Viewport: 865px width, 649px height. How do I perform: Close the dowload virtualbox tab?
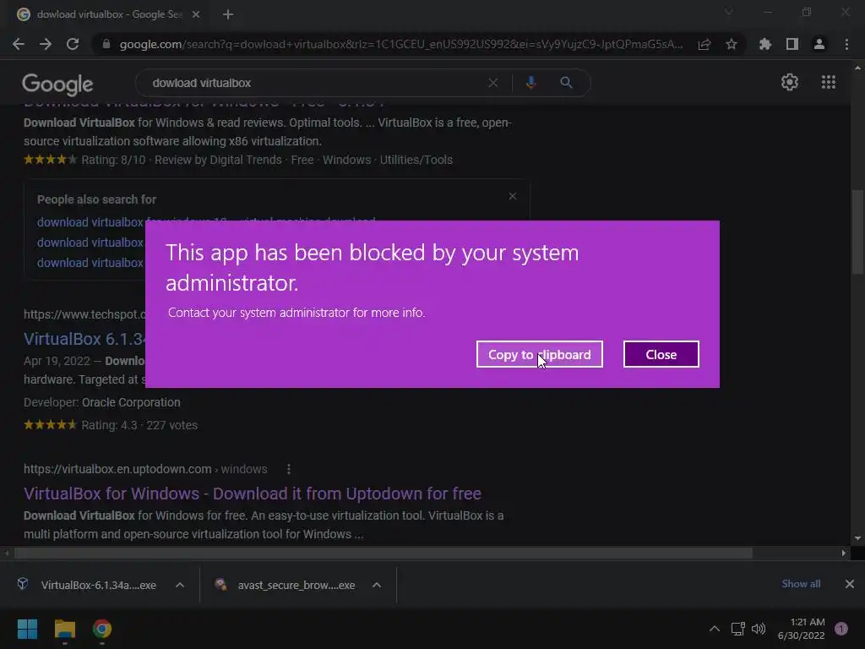pyautogui.click(x=196, y=14)
